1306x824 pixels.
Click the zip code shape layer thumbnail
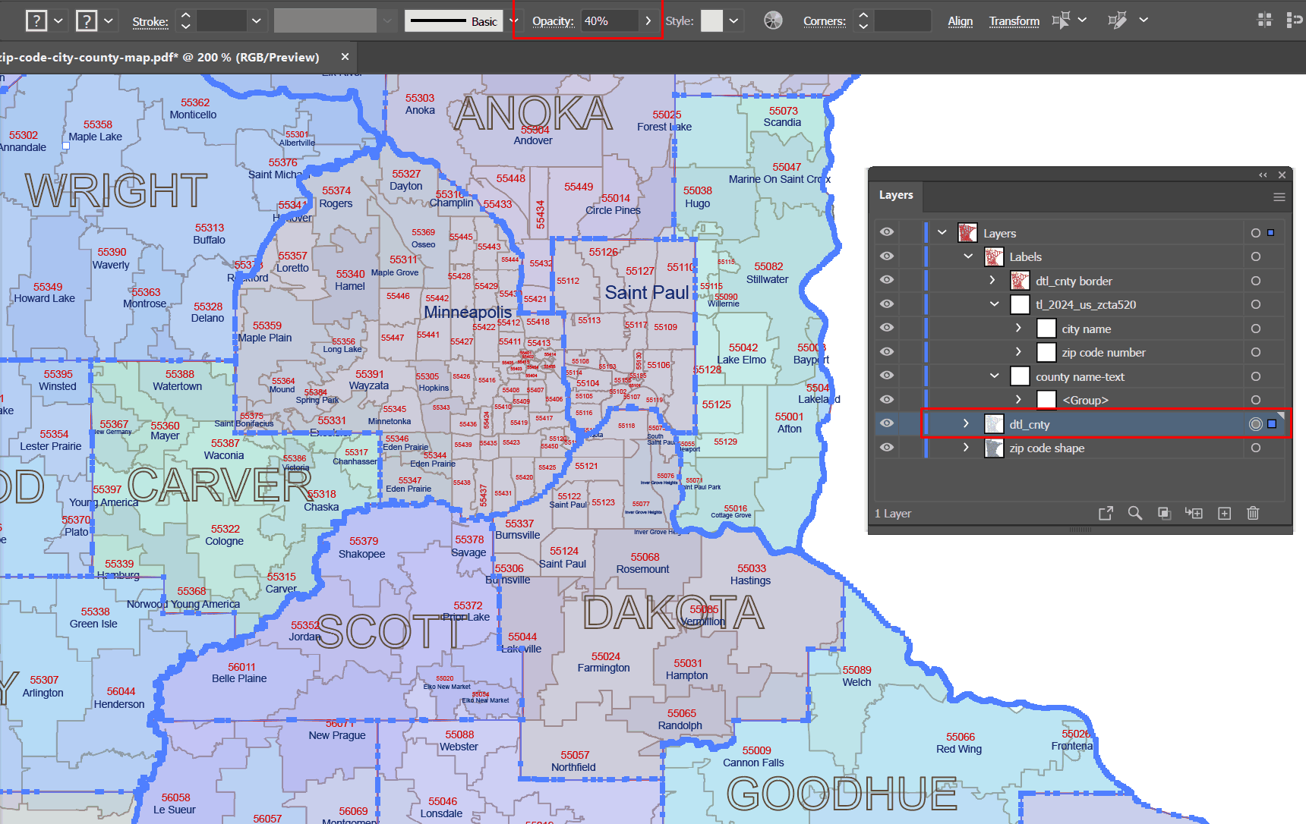(994, 448)
